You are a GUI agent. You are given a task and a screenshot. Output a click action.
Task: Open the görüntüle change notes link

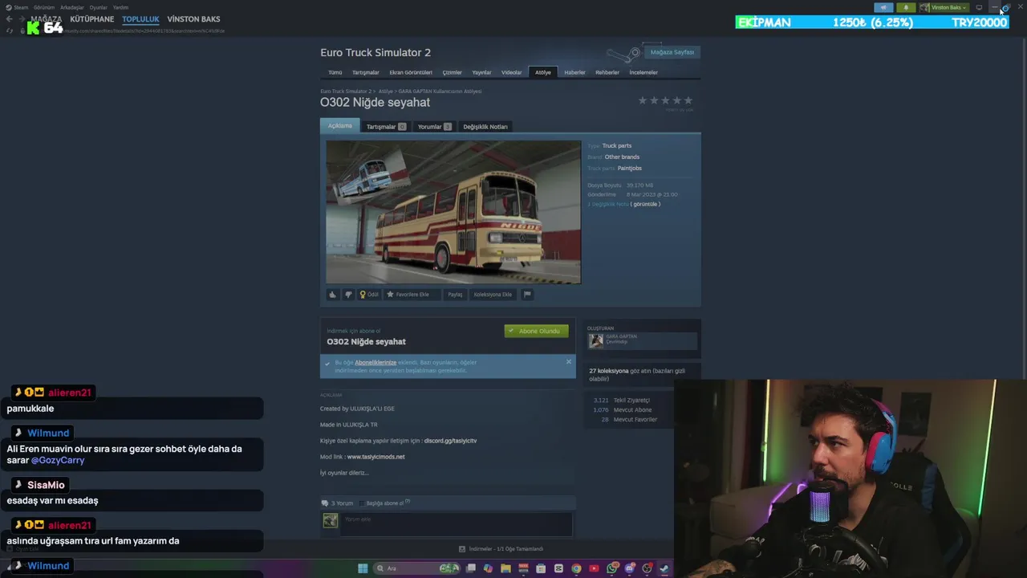645,204
